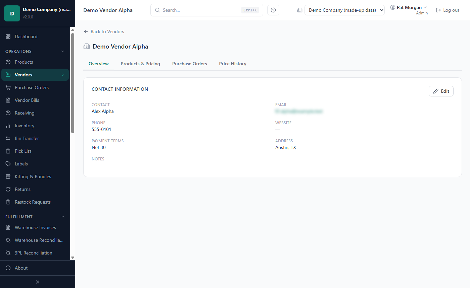Open Warehouse Reconciliation in sidebar
470x288 pixels.
point(35,240)
